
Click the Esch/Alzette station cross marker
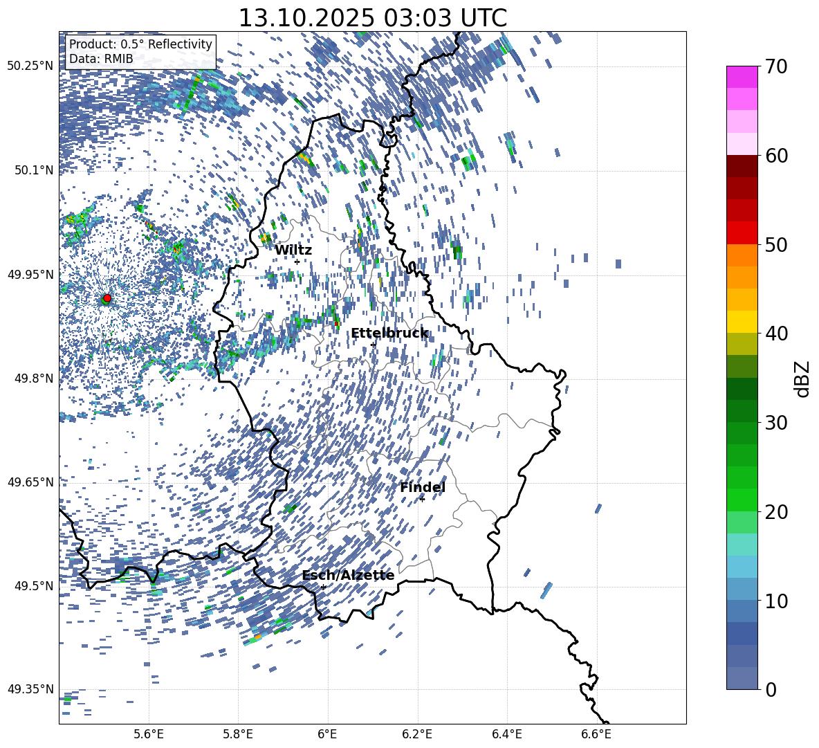[x=323, y=587]
